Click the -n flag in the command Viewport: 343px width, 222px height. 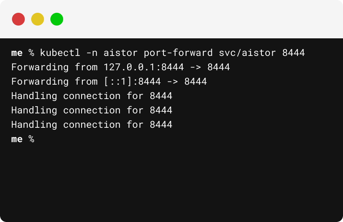(92, 53)
